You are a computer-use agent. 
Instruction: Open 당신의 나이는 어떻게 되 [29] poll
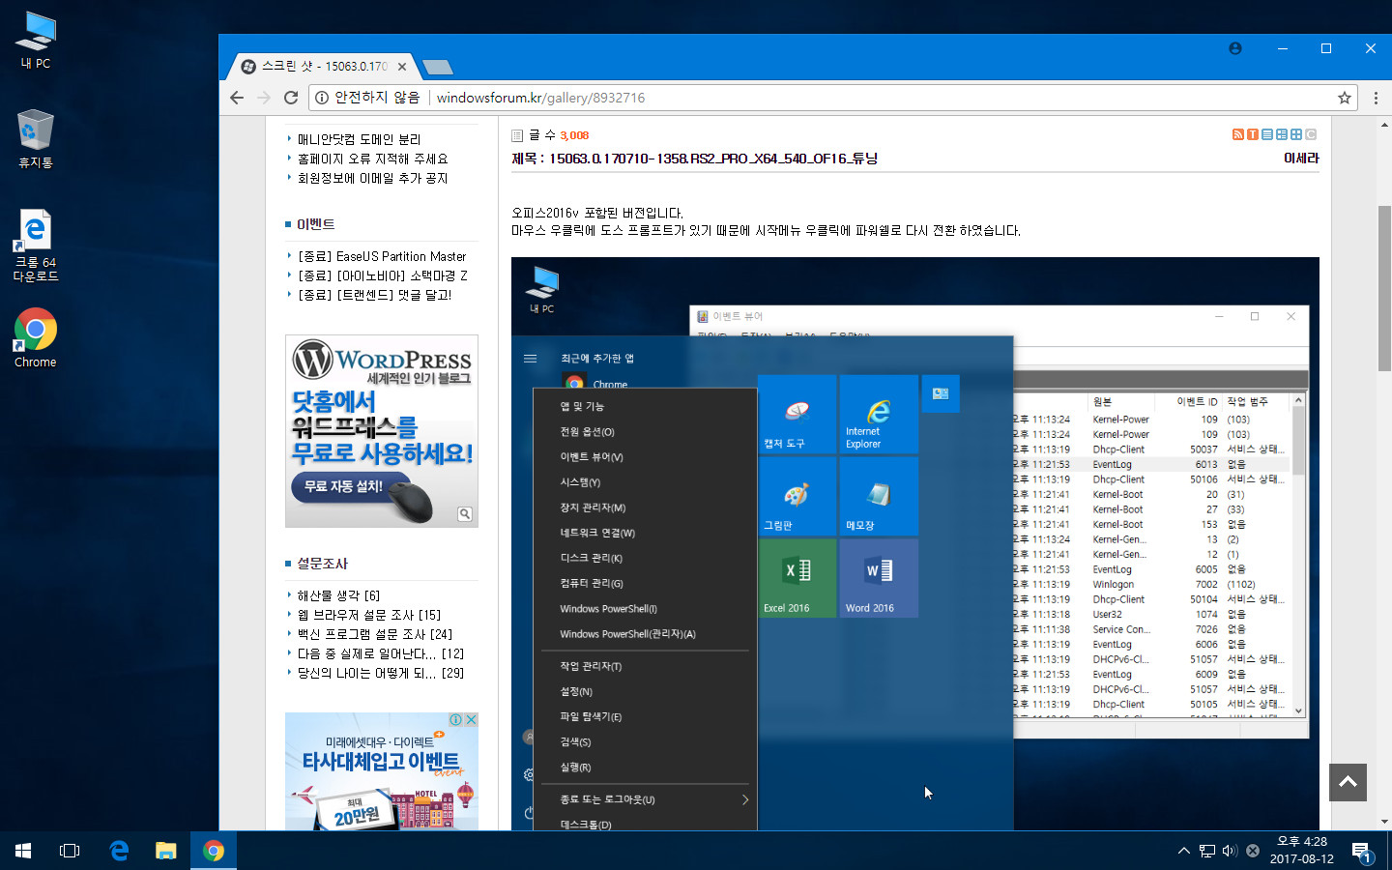(381, 673)
